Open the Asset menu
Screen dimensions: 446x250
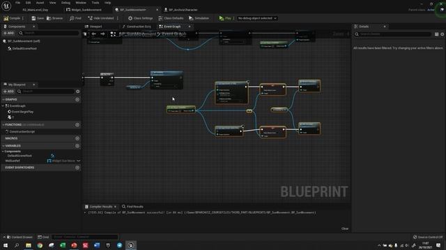(40, 3)
